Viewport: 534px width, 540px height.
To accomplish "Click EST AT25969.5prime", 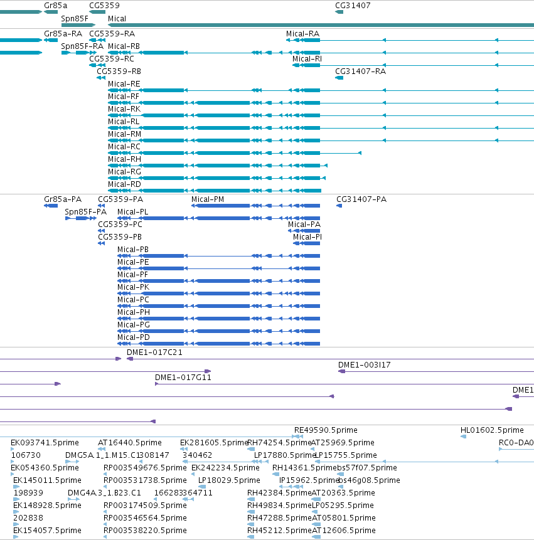I will click(x=343, y=443).
